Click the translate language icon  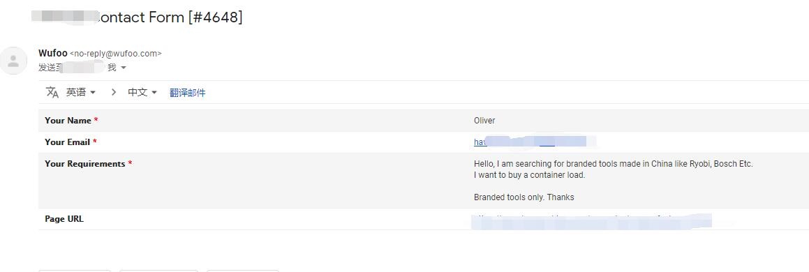coord(52,92)
